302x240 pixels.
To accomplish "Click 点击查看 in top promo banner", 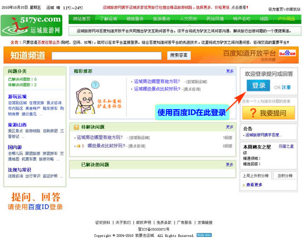I will pyautogui.click(x=238, y=8).
